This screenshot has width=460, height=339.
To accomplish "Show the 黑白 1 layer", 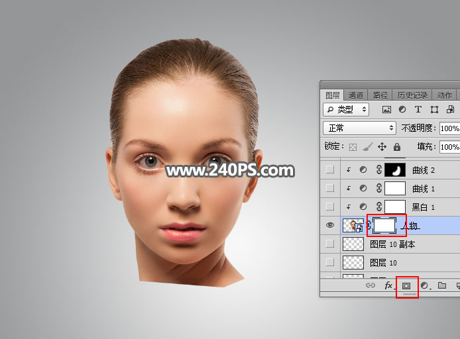I will coord(329,207).
